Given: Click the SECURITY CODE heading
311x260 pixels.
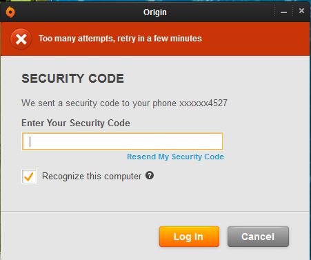Looking at the screenshot, I should pos(72,79).
